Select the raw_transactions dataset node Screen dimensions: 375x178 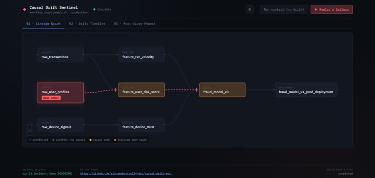(x=60, y=55)
